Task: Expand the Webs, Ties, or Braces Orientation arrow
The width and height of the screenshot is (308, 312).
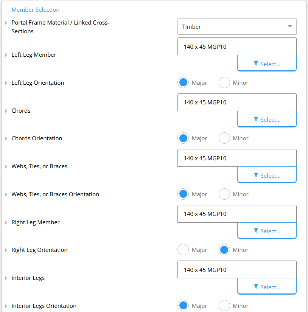Action: (6, 194)
